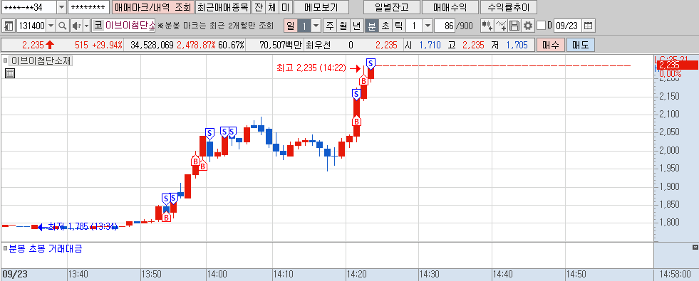
Task: Click the add candle chart icon
Action: [487, 26]
